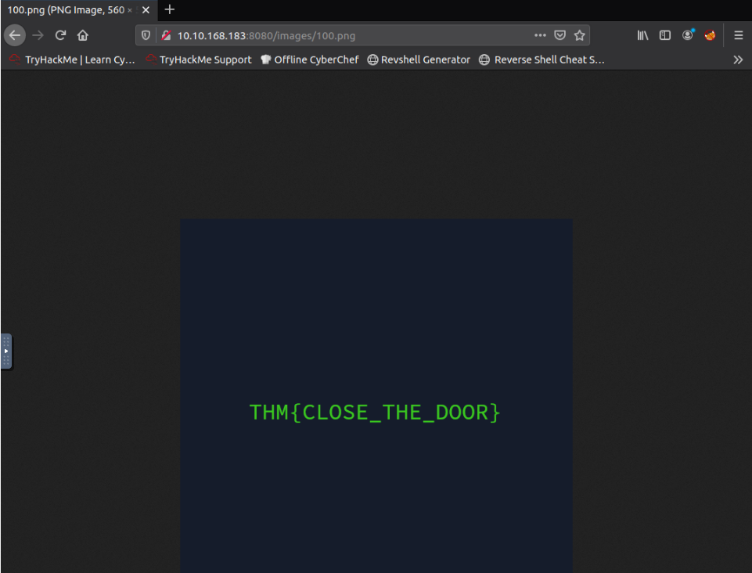Open the hamburger application menu
This screenshot has height=573, width=752.
pos(739,35)
